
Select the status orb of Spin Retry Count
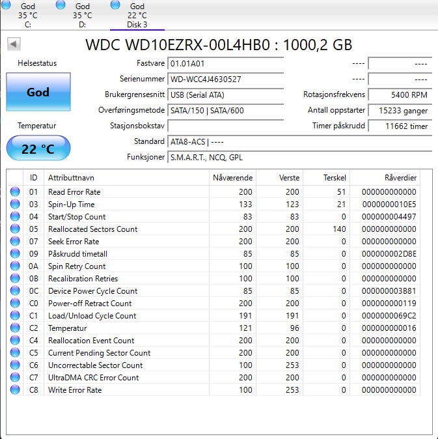pyautogui.click(x=15, y=266)
